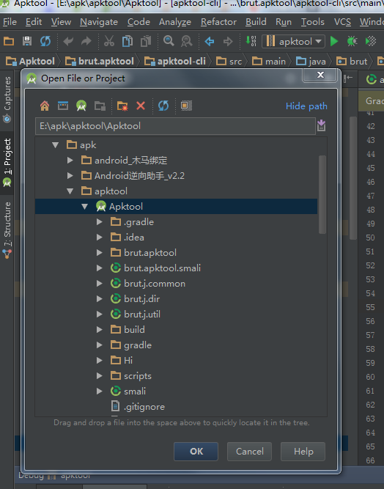Open the Refactor menu
The height and width of the screenshot is (489, 384).
(x=218, y=22)
